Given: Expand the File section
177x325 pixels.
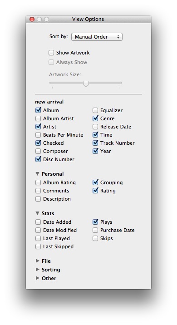Looking at the screenshot, I should point(38,261).
